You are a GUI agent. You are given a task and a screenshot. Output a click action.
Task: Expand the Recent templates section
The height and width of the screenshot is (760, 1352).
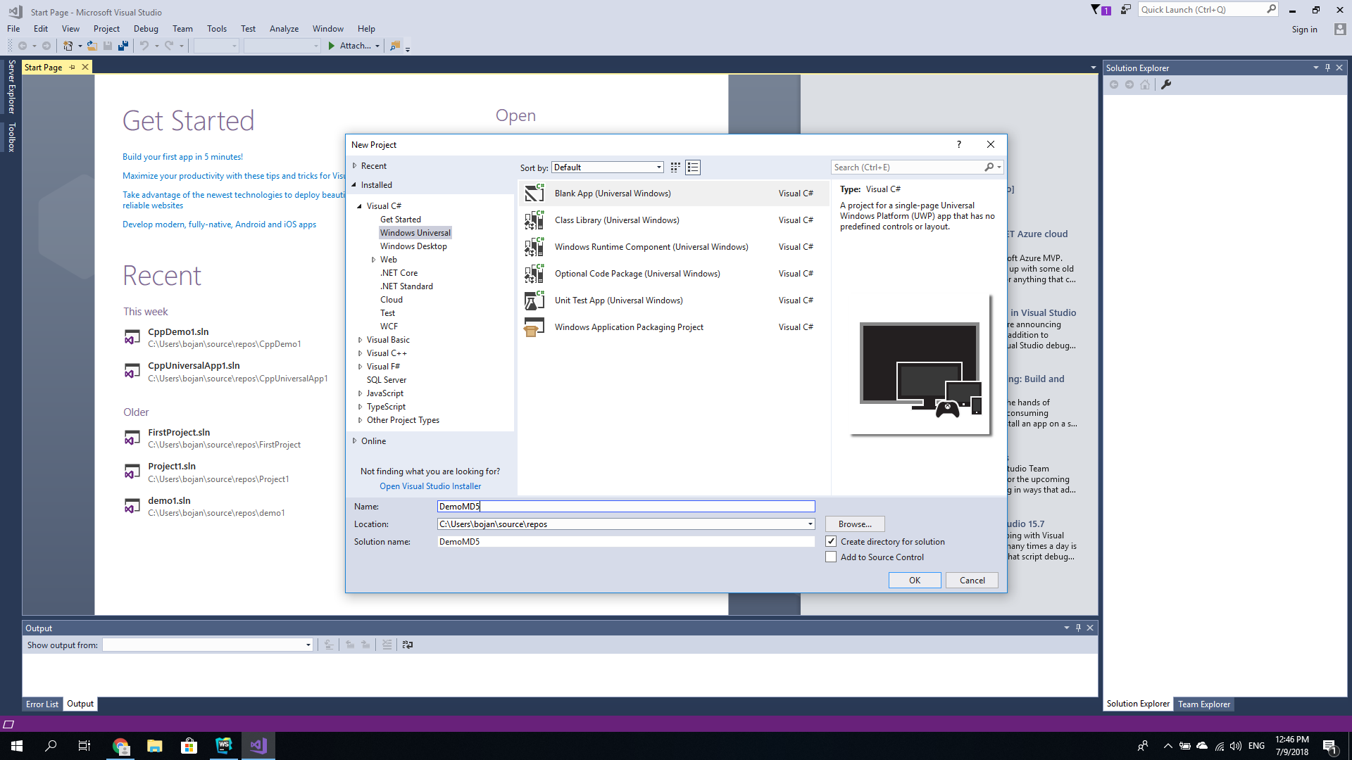[x=354, y=166]
